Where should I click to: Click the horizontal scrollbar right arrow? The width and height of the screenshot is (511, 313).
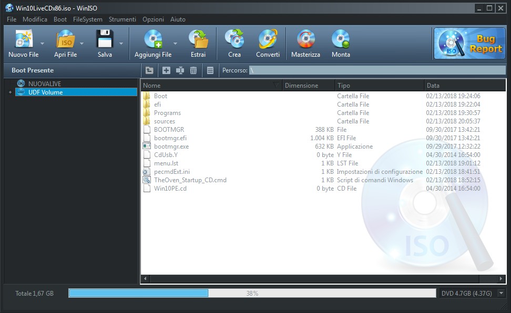tap(501, 278)
